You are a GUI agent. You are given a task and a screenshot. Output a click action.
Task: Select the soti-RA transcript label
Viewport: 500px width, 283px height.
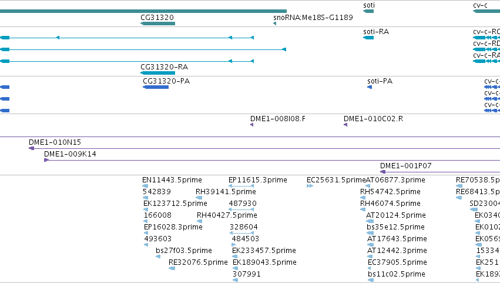(376, 32)
